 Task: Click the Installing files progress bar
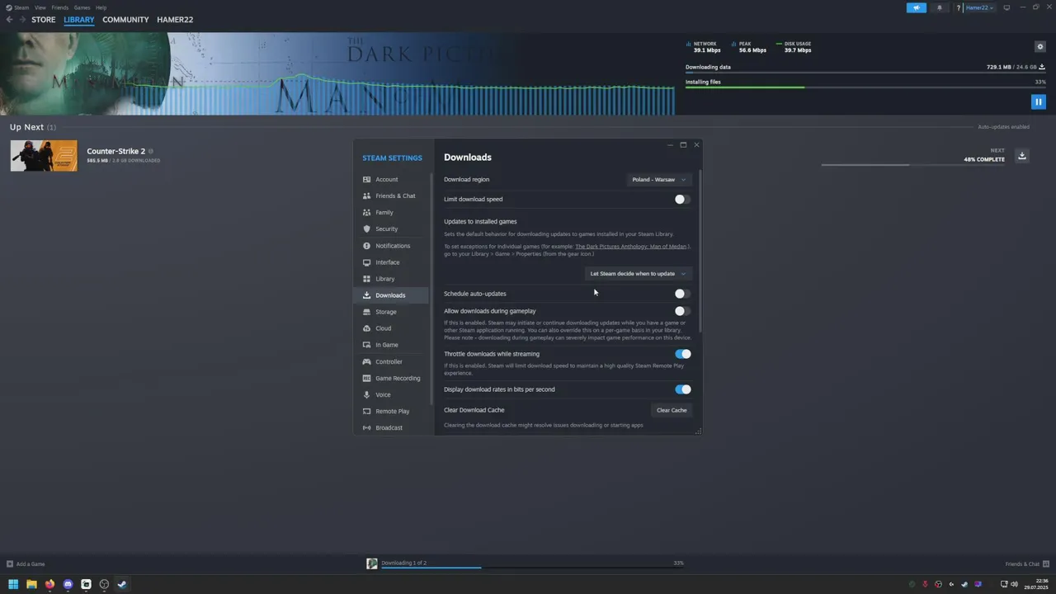click(865, 87)
